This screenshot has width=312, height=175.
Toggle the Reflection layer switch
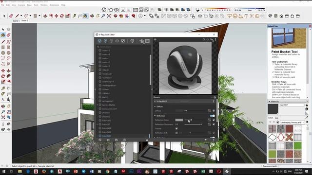213,116
